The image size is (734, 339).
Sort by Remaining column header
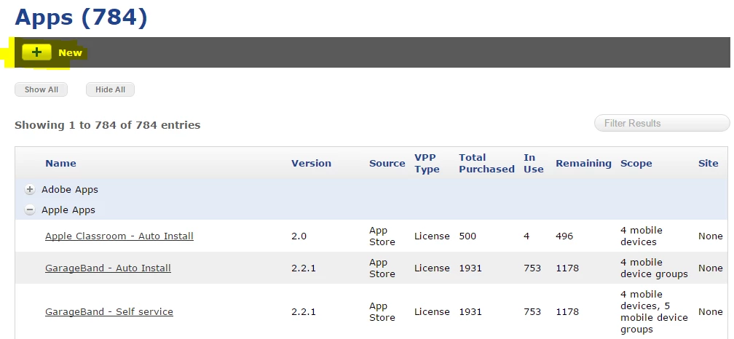(583, 163)
